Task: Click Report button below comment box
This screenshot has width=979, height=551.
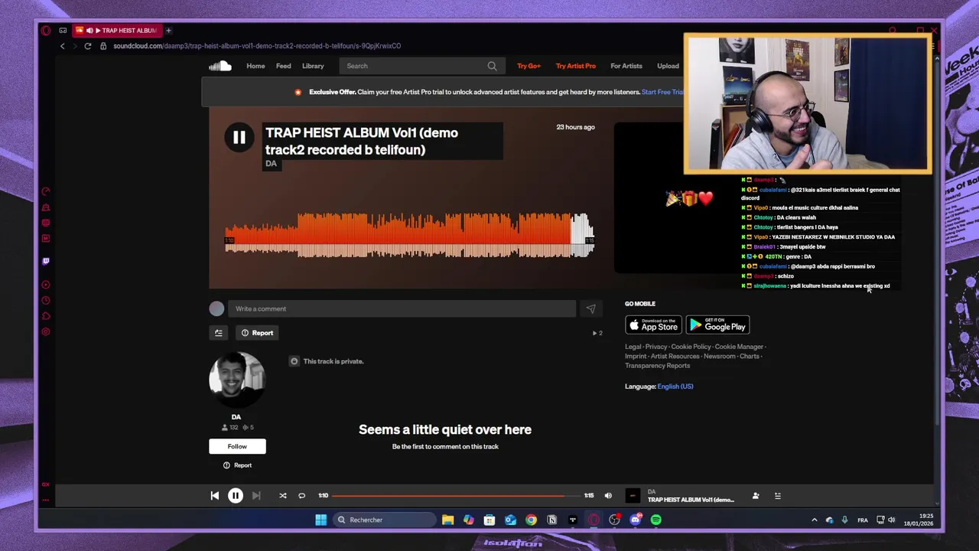Action: coord(257,333)
